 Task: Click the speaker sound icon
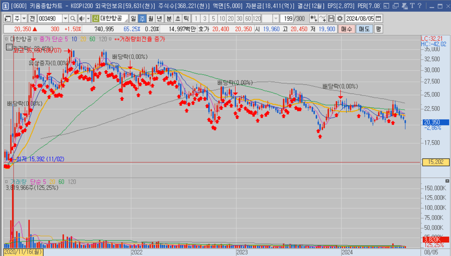pos(82,19)
